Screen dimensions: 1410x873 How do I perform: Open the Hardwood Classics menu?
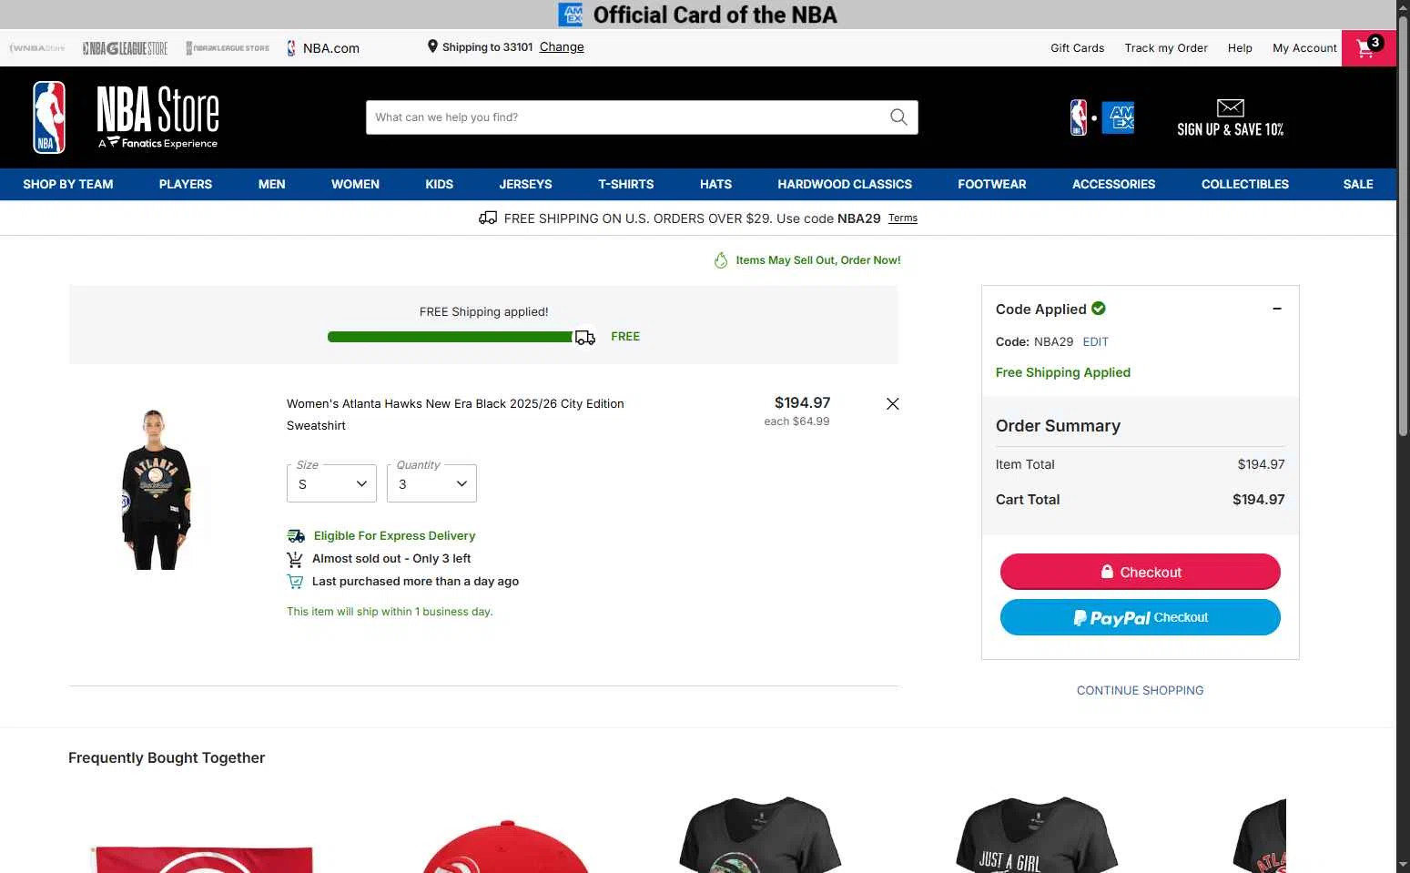(x=845, y=184)
